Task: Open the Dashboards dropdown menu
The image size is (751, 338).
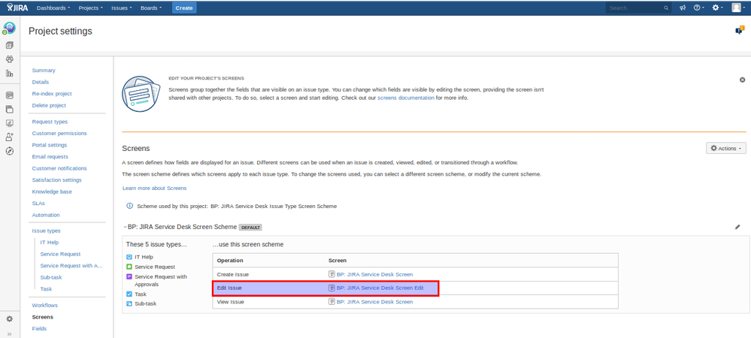Action: tap(53, 8)
